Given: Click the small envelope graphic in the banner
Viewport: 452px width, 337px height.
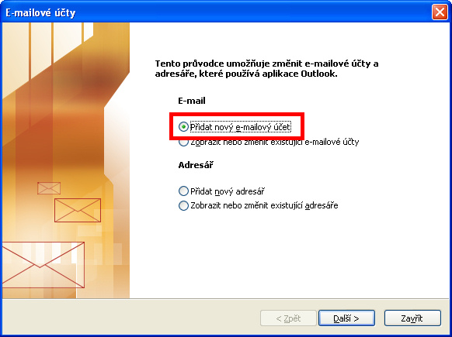Looking at the screenshot, I should [x=49, y=188].
